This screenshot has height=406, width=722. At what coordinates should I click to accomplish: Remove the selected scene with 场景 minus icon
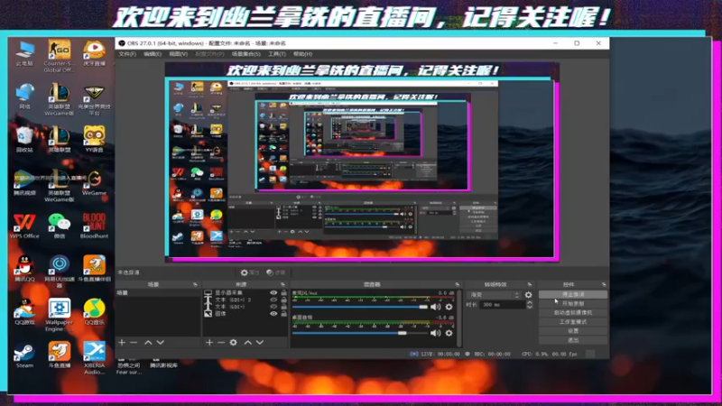click(x=134, y=343)
